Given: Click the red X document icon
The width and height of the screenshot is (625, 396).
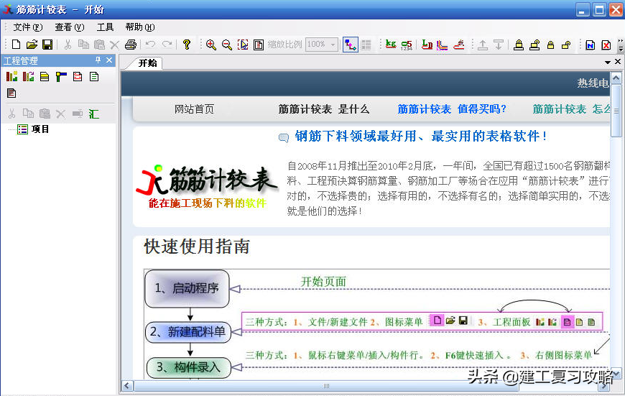Looking at the screenshot, I should pos(606,45).
